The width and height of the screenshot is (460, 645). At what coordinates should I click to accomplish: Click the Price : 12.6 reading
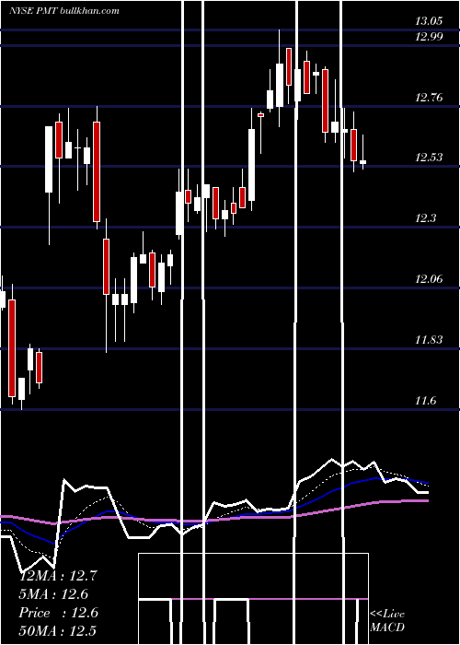pyautogui.click(x=58, y=613)
